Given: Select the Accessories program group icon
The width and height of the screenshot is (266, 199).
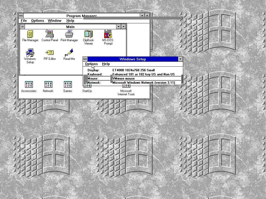Looking at the screenshot, I should 29,87.
